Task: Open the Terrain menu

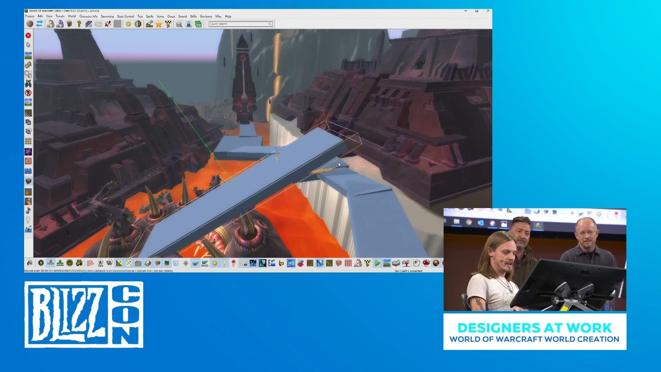Action: click(60, 16)
